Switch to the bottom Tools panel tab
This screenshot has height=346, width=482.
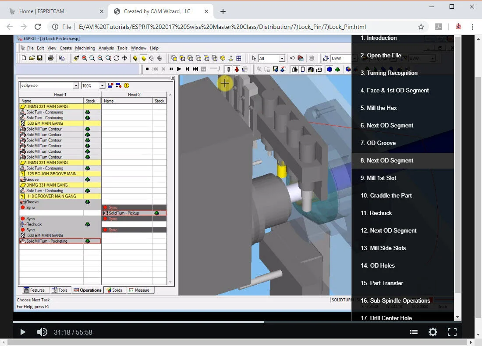click(x=60, y=290)
